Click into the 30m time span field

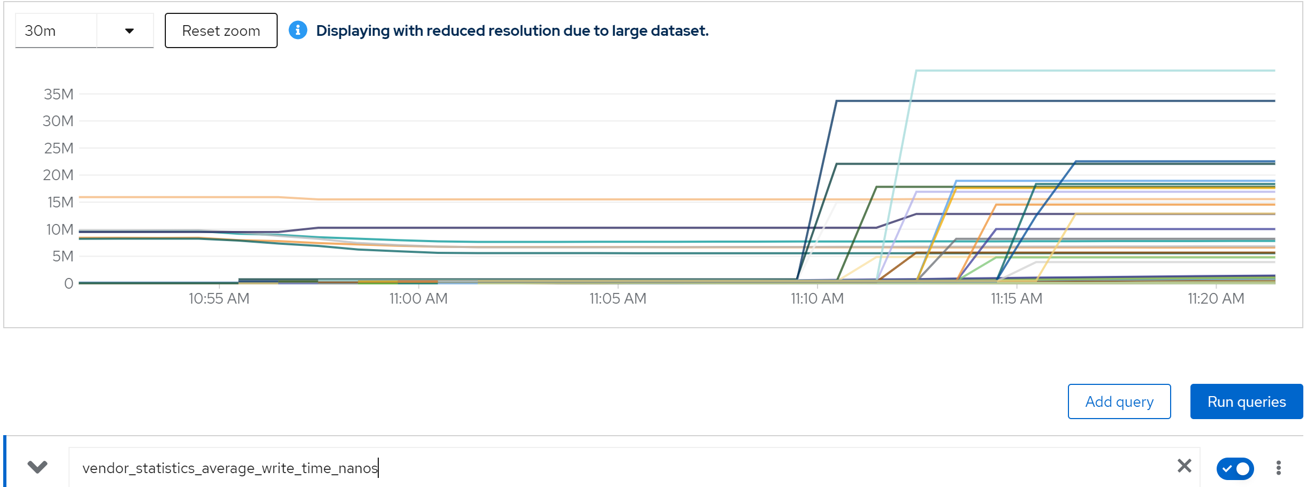pyautogui.click(x=56, y=31)
